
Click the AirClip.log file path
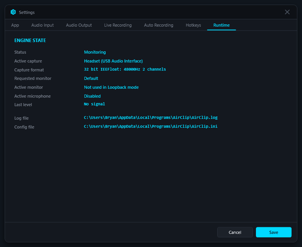(151, 117)
